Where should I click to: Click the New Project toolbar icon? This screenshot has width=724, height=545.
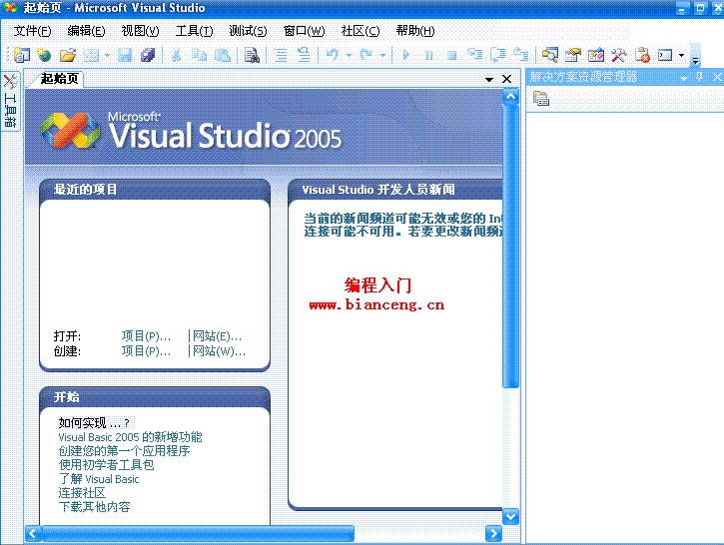point(22,55)
